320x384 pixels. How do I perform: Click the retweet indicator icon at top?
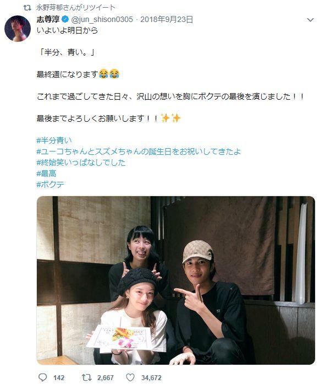(x=27, y=8)
